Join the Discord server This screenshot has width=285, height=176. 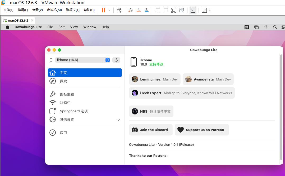[x=151, y=130]
